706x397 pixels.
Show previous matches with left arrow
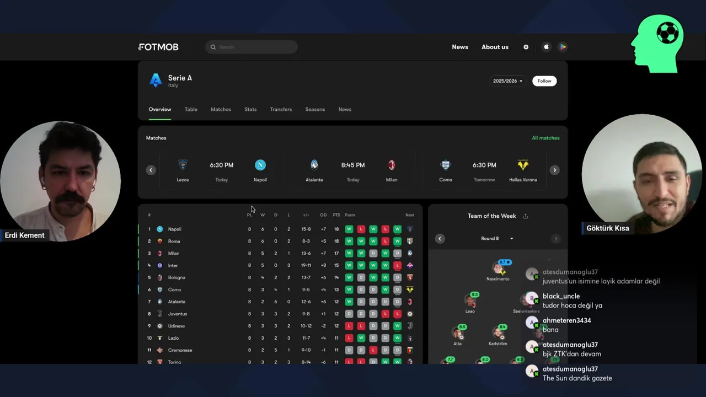pos(151,170)
